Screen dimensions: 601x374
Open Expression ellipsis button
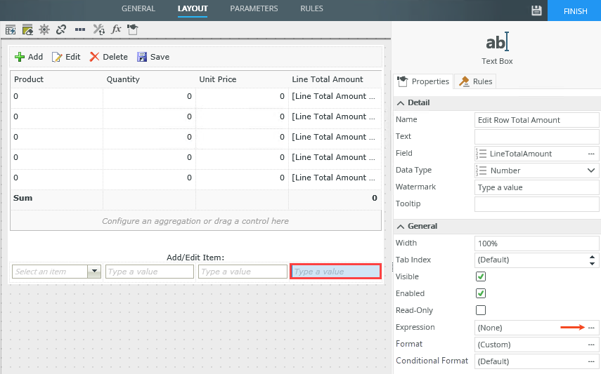591,328
